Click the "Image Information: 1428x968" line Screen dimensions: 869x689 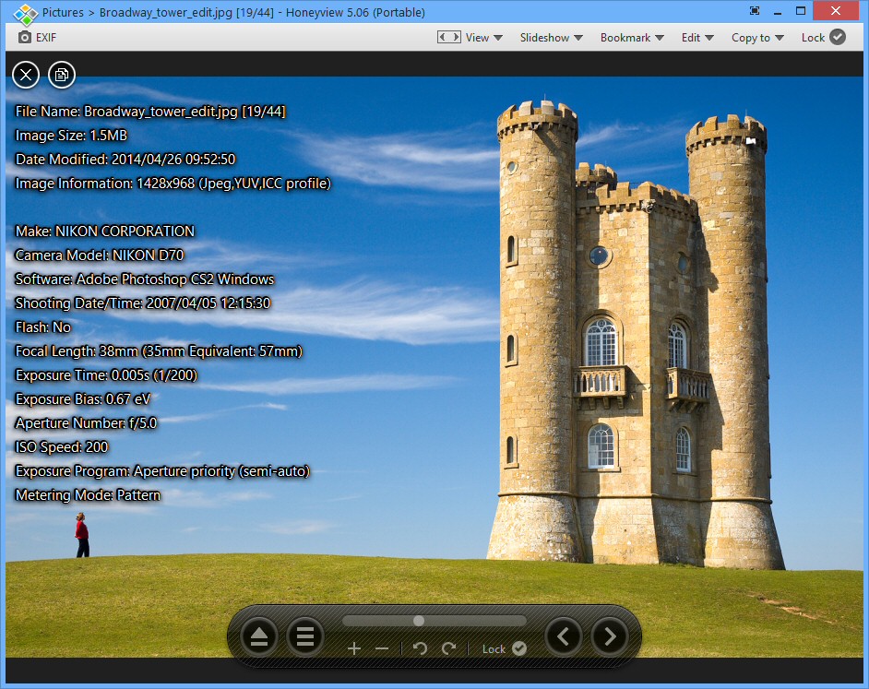coord(173,183)
